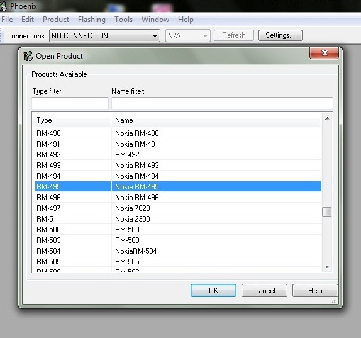The height and width of the screenshot is (338, 361).
Task: Open the Window menu
Action: point(155,20)
